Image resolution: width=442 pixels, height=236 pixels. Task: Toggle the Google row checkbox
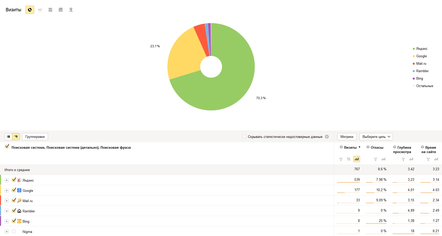pos(14,190)
